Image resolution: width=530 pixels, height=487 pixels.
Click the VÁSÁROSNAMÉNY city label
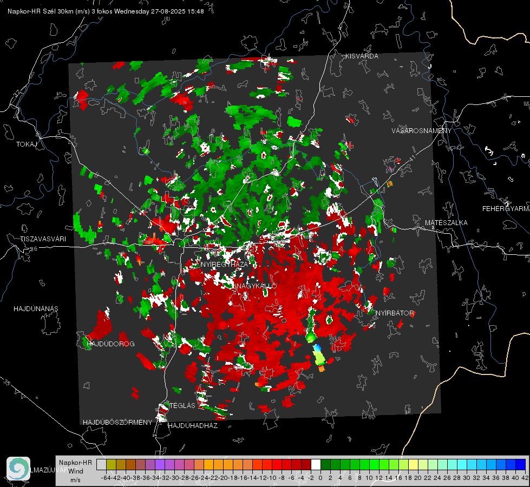tap(422, 131)
